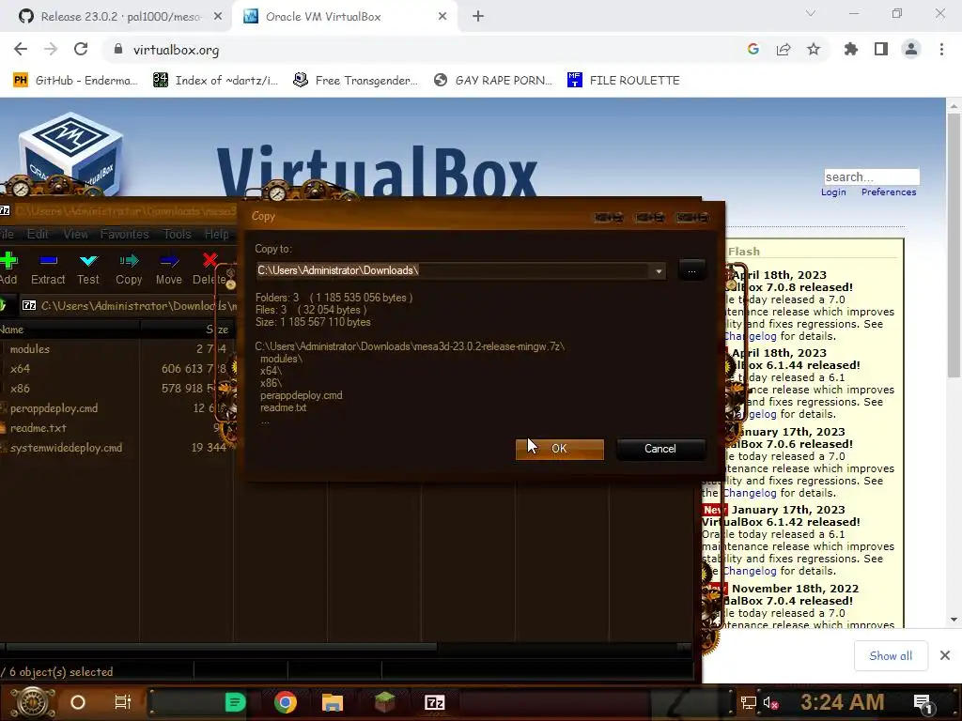This screenshot has height=721, width=962.
Task: Sort by the Name column header
Action: (70, 330)
